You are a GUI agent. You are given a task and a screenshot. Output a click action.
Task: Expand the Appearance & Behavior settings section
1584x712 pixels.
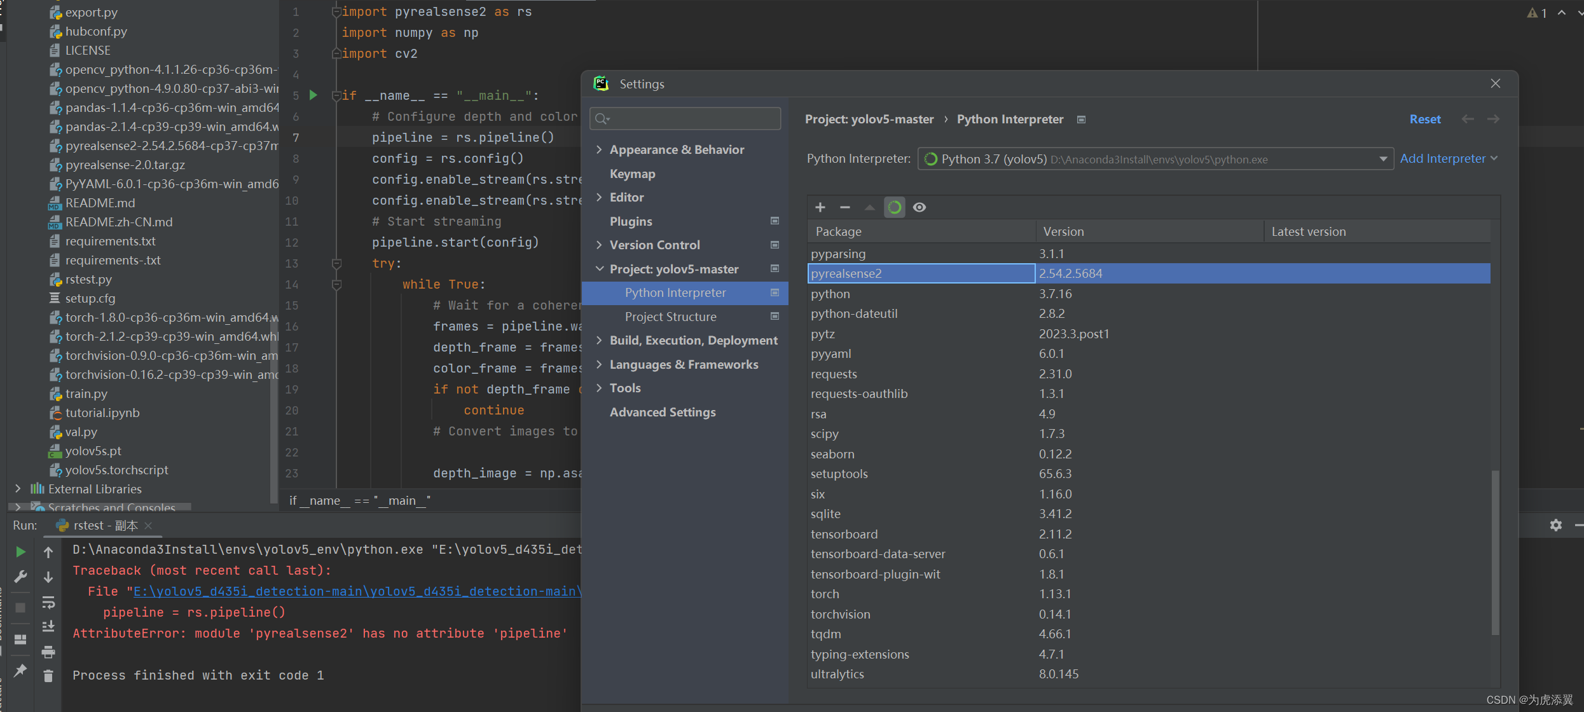[599, 149]
